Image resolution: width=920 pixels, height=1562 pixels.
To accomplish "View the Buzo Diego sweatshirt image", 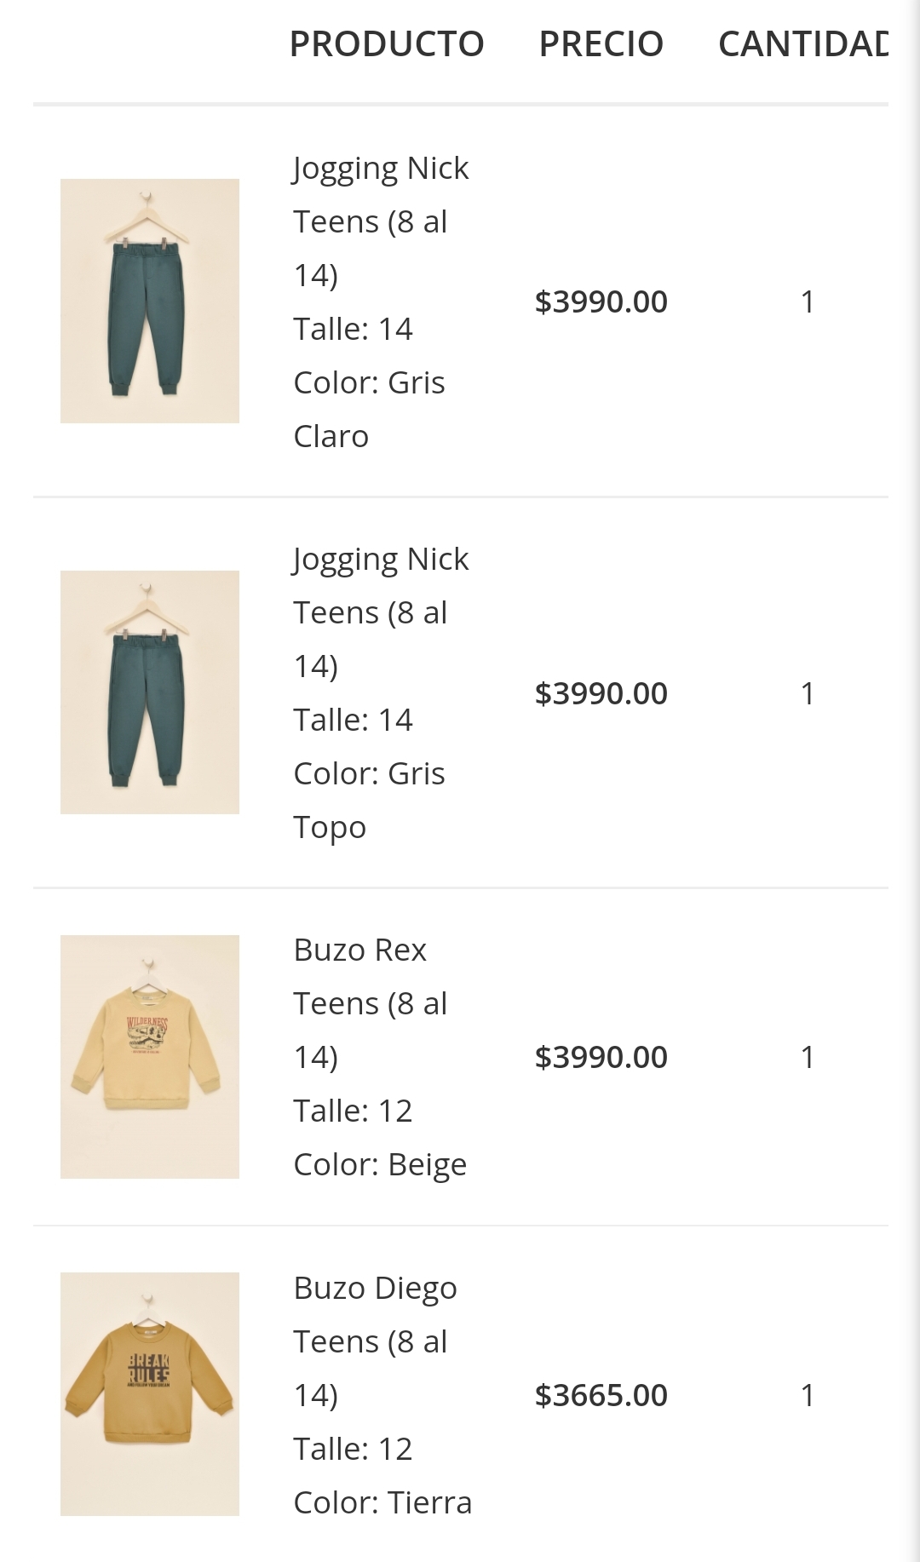I will 150,1394.
